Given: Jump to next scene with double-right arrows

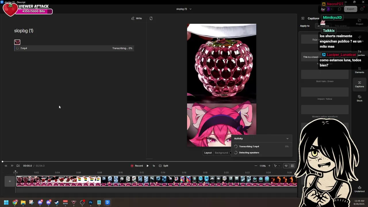Looking at the screenshot, I should (x=12, y=166).
